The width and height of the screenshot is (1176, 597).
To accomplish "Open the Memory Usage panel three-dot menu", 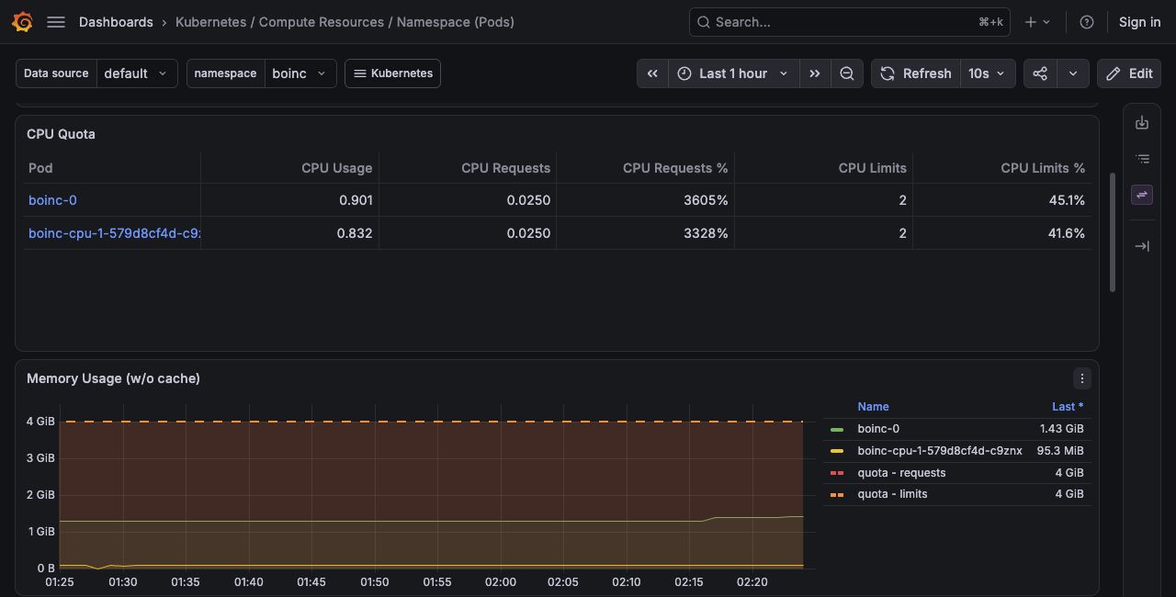I will coord(1081,378).
